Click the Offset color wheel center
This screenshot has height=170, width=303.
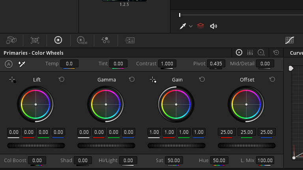click(246, 104)
